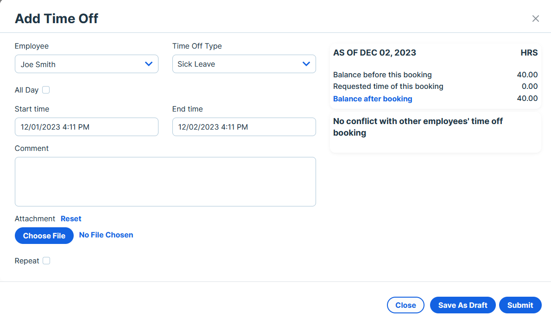
Task: Reset the attachment
Action: (x=71, y=218)
